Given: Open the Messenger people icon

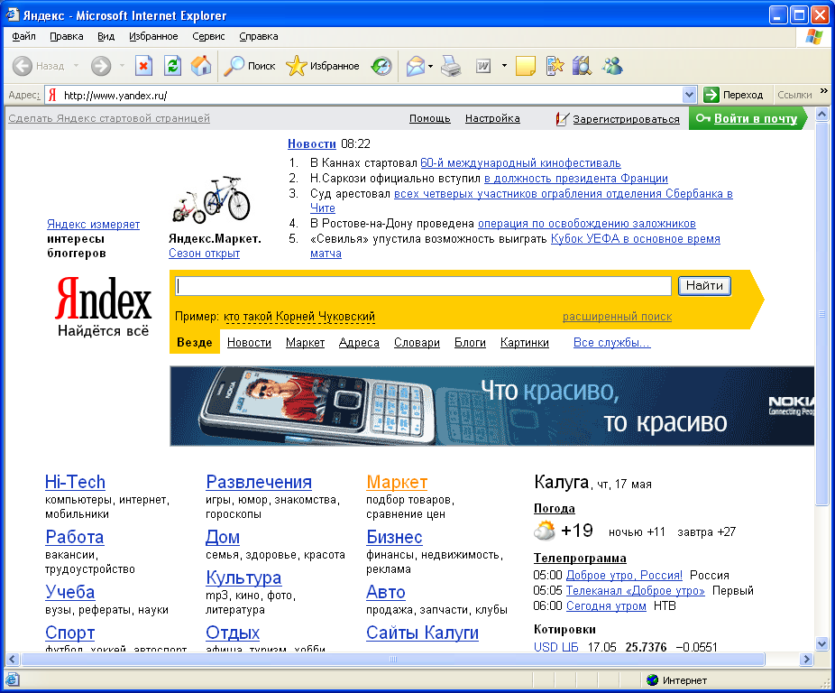Looking at the screenshot, I should click(x=612, y=66).
